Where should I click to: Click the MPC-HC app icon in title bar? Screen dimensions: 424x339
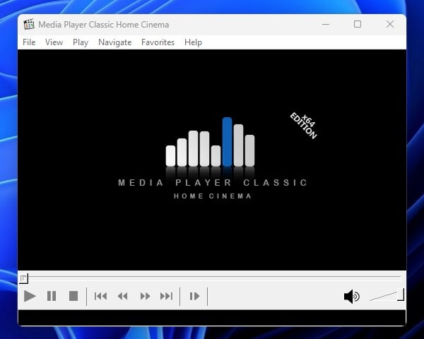[x=29, y=24]
